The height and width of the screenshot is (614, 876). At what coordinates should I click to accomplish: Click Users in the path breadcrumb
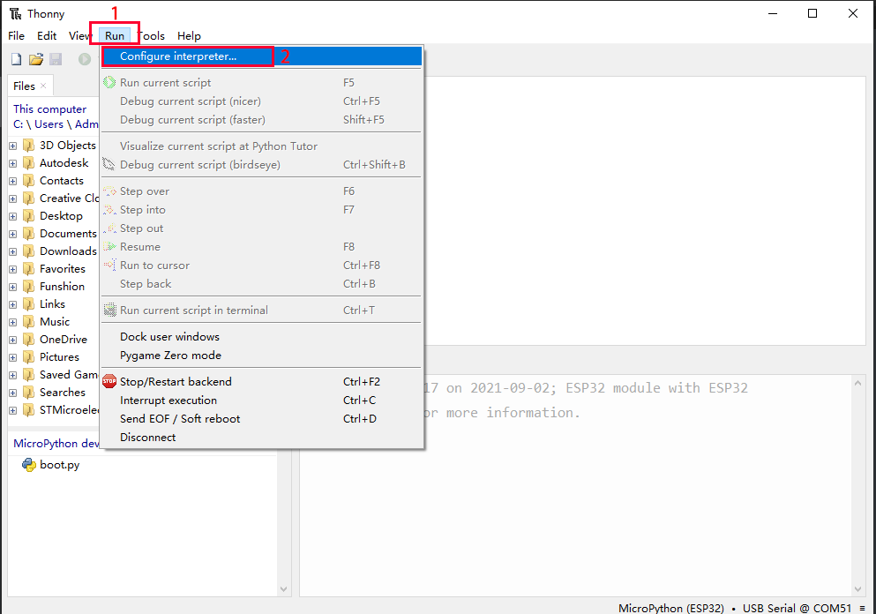pos(49,124)
